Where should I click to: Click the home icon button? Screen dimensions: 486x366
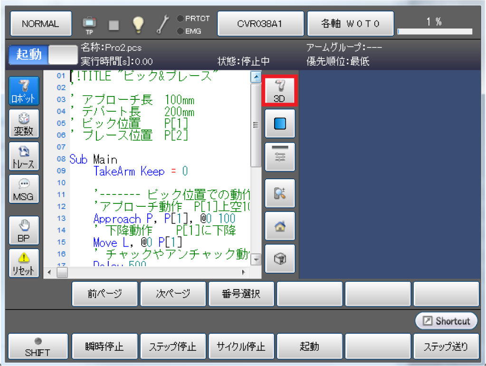280,226
